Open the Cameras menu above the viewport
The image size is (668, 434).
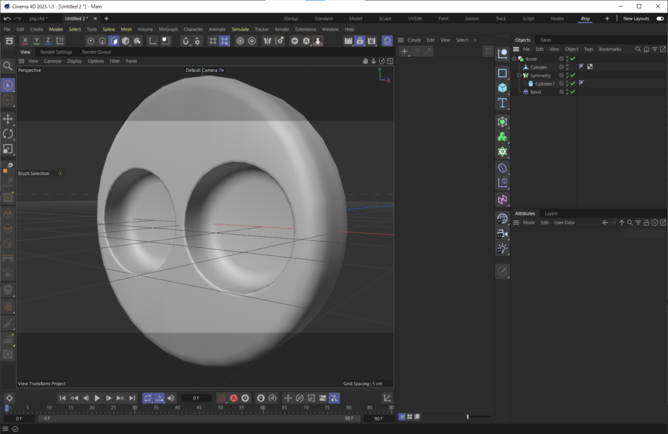53,60
